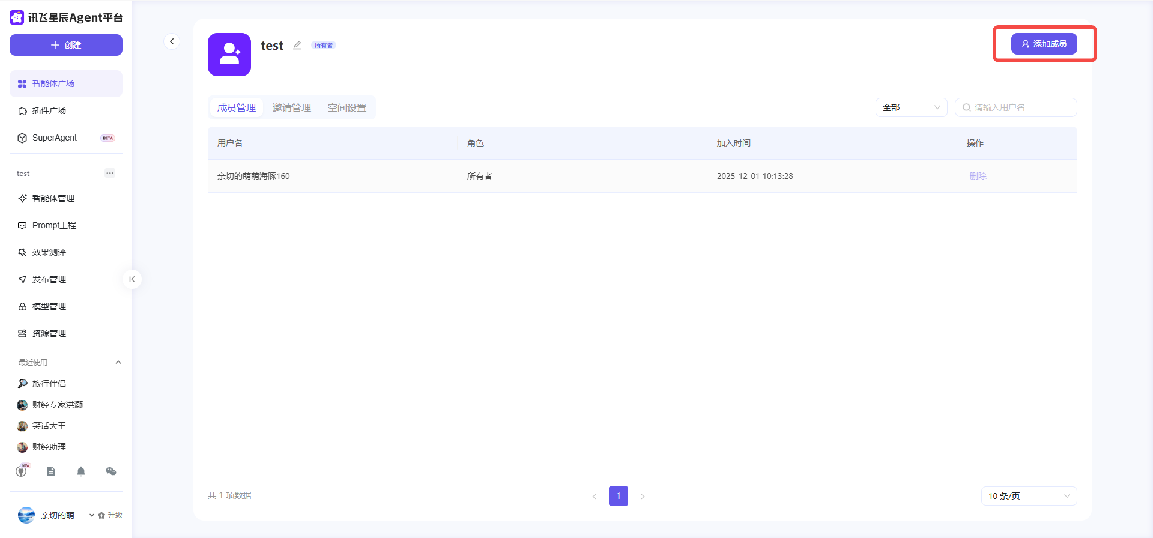Open the GitHub icon in sidebar footer
The width and height of the screenshot is (1153, 538).
[x=22, y=471]
